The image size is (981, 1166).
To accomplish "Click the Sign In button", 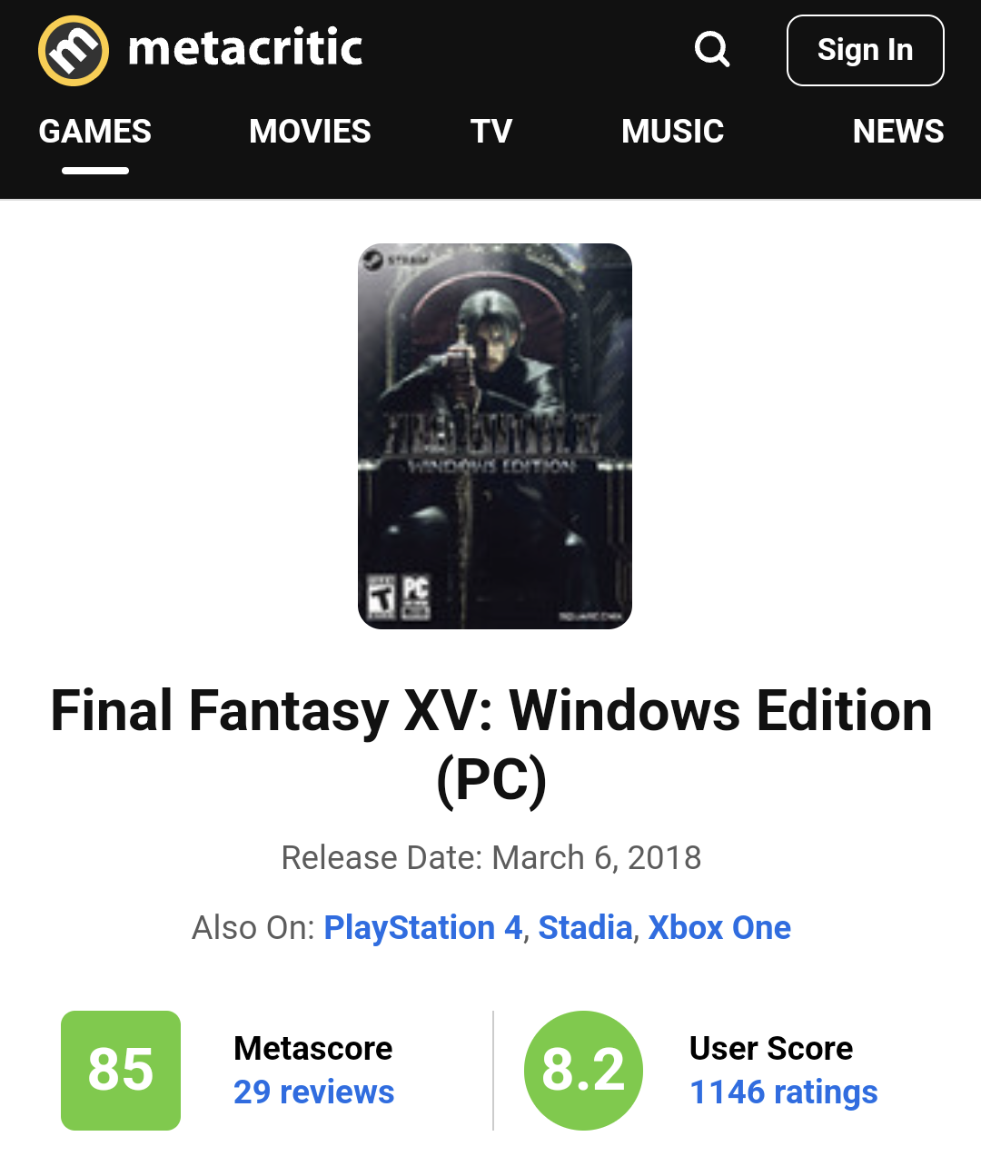I will 865,51.
